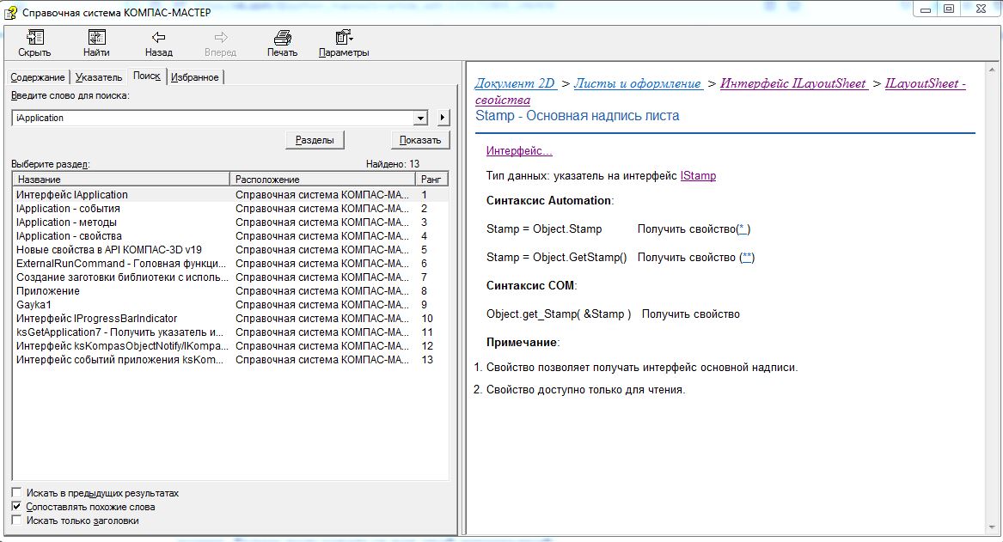Sort results by Название column header
Image resolution: width=1003 pixels, height=542 pixels.
coord(121,180)
